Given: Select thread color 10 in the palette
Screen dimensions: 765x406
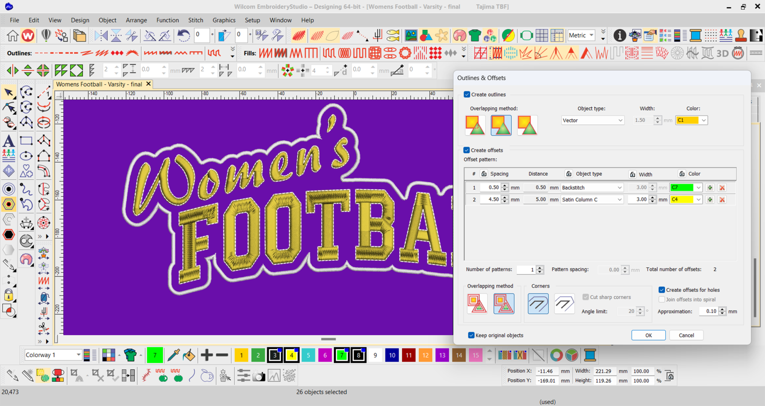Looking at the screenshot, I should coord(392,355).
